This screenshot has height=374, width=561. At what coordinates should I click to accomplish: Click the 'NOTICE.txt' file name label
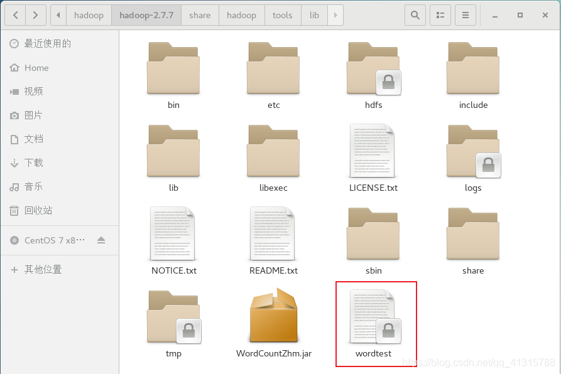[174, 270]
